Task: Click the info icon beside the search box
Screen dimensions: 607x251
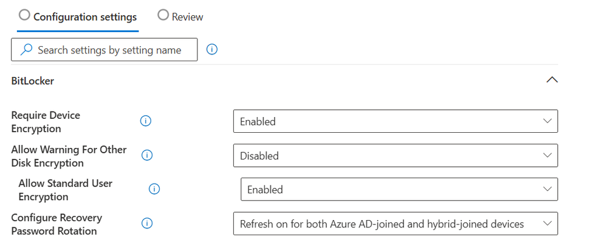Action: 212,50
